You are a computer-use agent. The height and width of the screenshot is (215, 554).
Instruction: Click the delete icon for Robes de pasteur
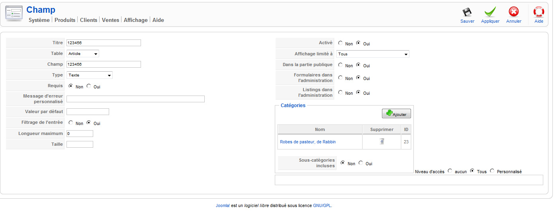click(382, 141)
